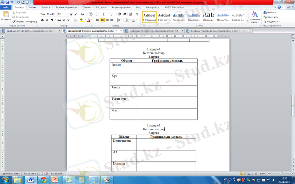Image resolution: width=295 pixels, height=184 pixels.
Task: Toggle strikethrough text formatting
Action: [58, 20]
